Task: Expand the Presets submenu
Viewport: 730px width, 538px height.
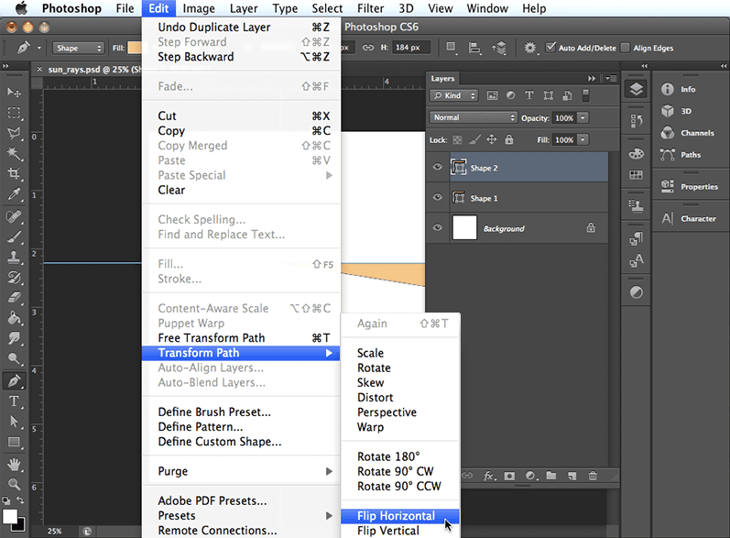Action: pyautogui.click(x=241, y=516)
